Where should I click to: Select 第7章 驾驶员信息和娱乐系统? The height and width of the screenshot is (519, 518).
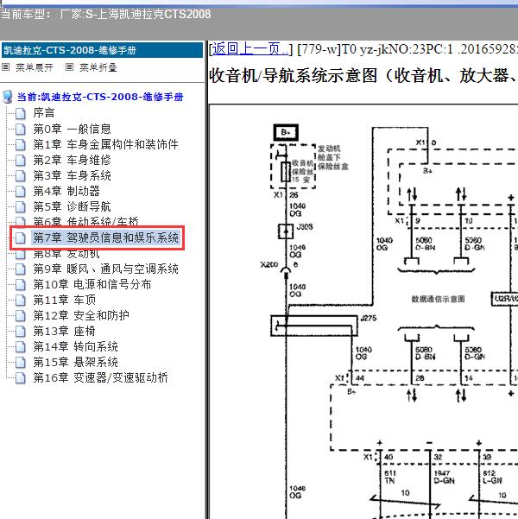tap(105, 237)
